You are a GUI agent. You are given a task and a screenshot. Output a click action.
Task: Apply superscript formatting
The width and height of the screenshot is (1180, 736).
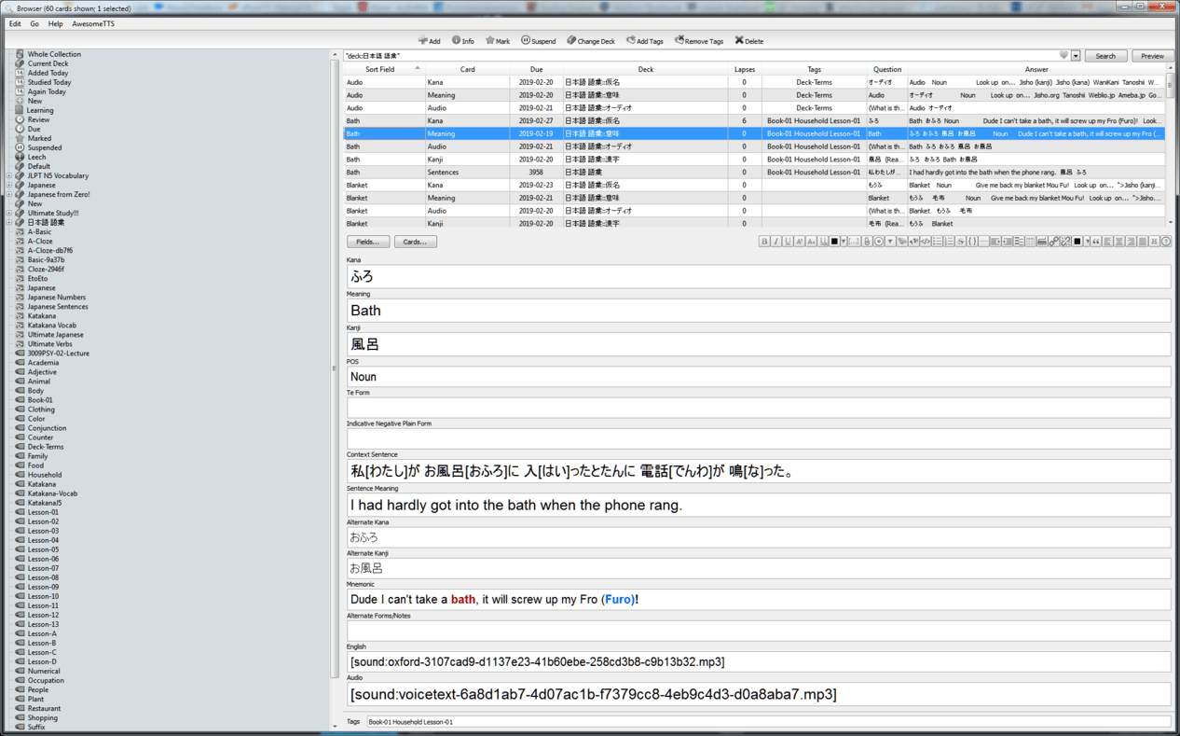point(799,242)
